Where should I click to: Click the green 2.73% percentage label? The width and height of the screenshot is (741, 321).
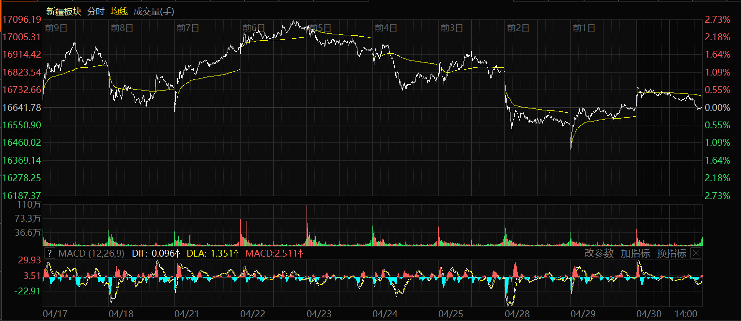[x=717, y=195]
